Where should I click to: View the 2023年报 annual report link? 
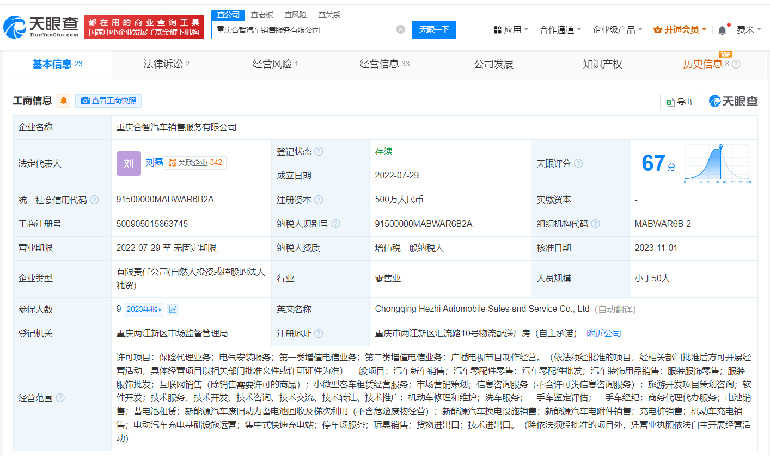[143, 309]
